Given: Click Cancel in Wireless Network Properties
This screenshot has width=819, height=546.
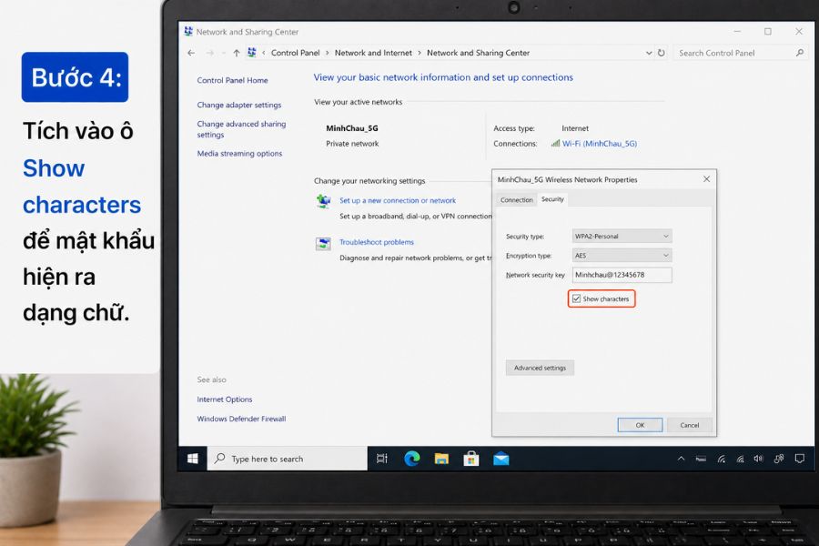Looking at the screenshot, I should tap(690, 425).
